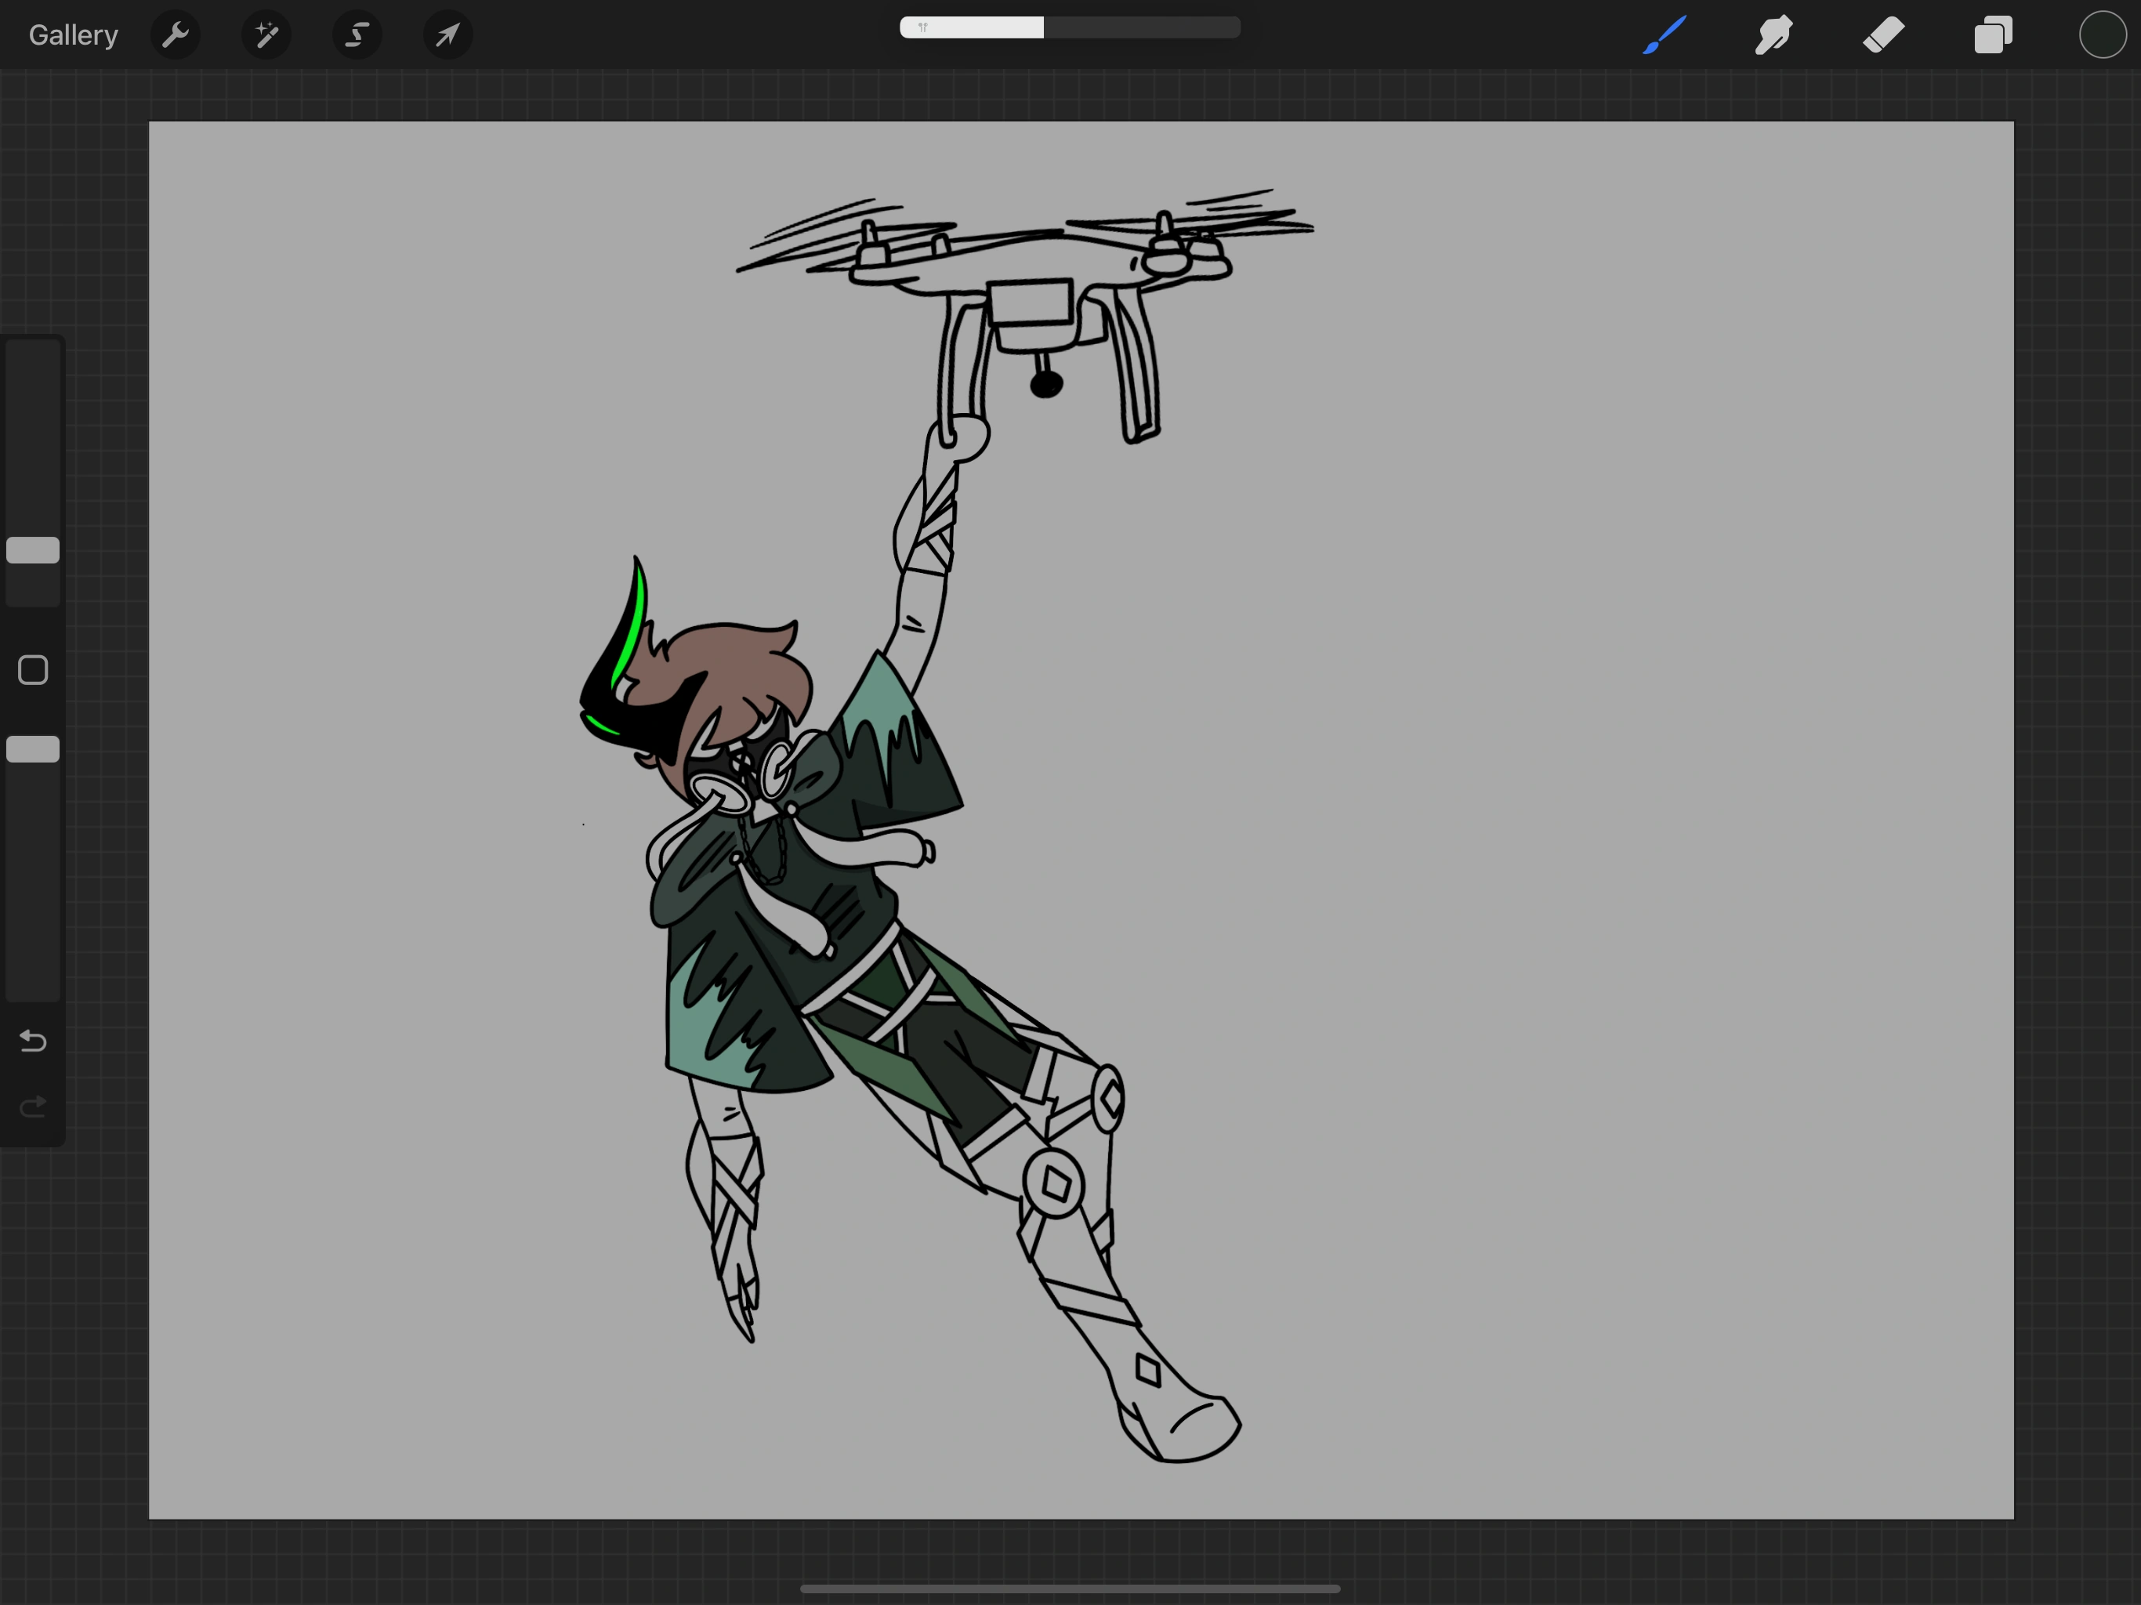
Task: Tap the home indicator bar at the bottom
Action: pyautogui.click(x=1070, y=1589)
